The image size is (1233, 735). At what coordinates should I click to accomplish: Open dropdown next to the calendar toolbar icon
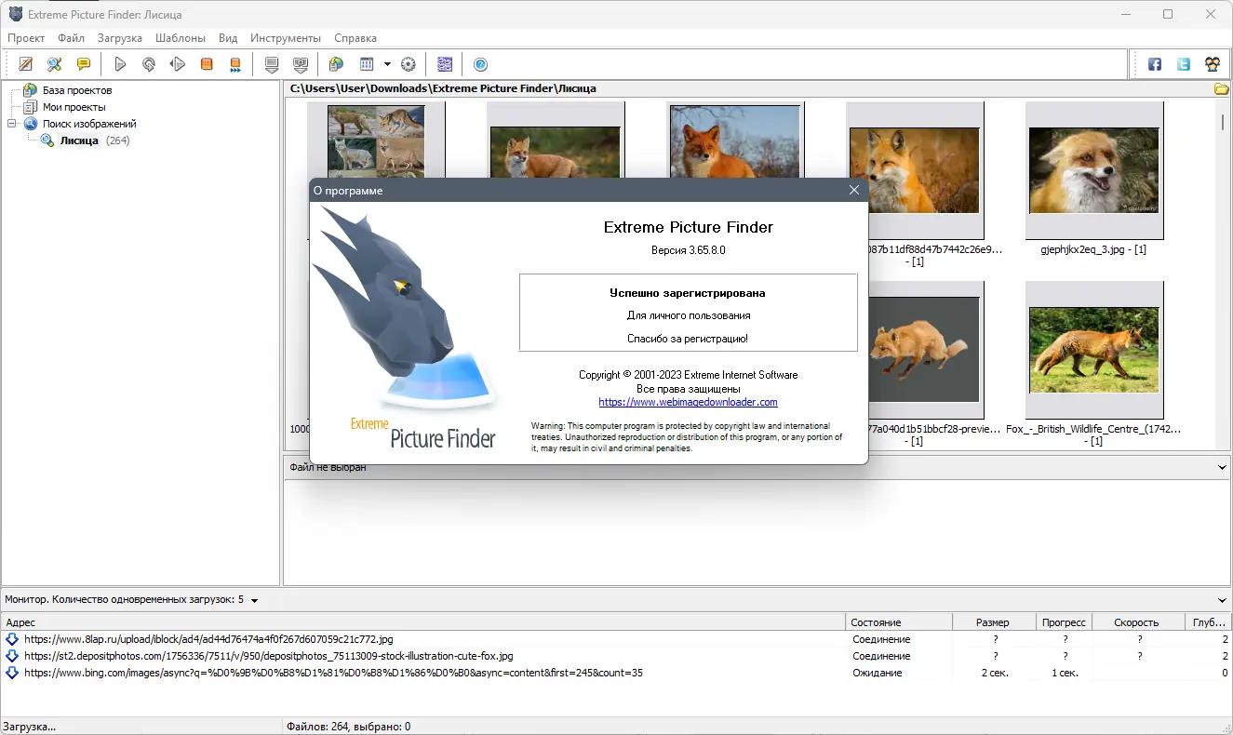(387, 64)
